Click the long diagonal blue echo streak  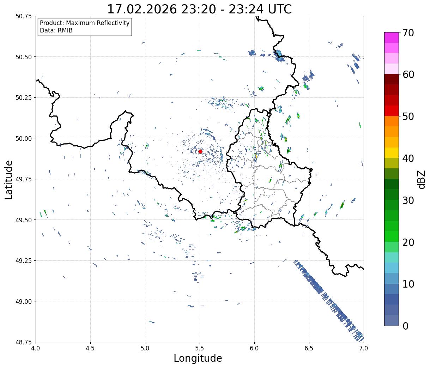click(x=328, y=300)
